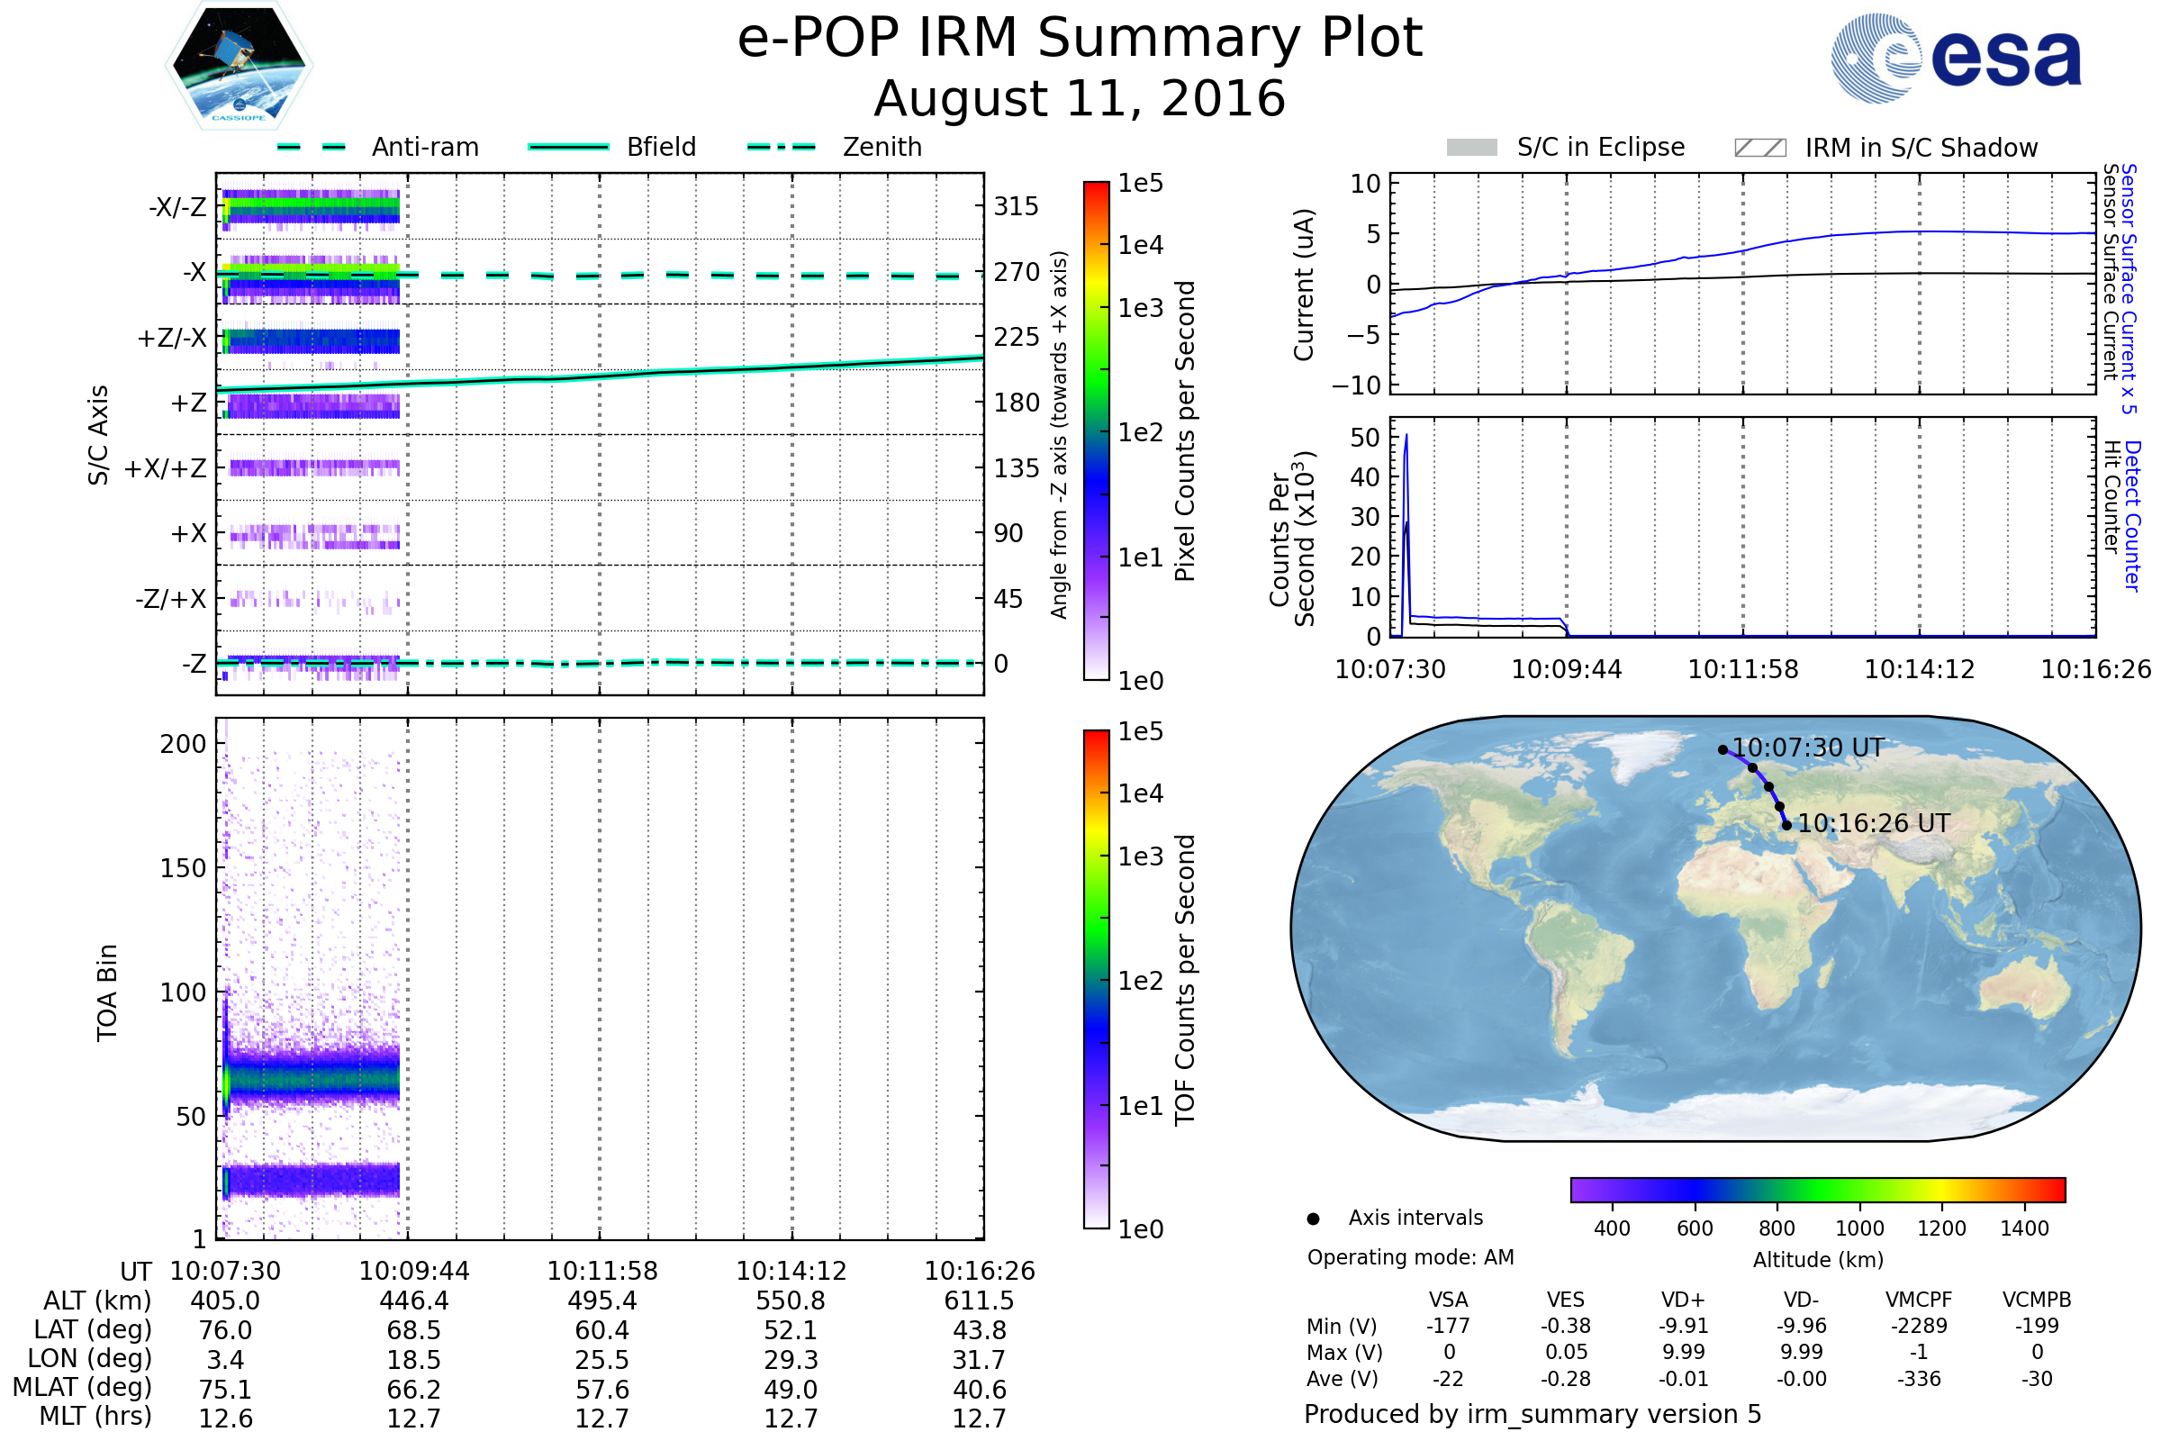Click the VSA column header
The image size is (2161, 1441).
click(x=1448, y=1300)
